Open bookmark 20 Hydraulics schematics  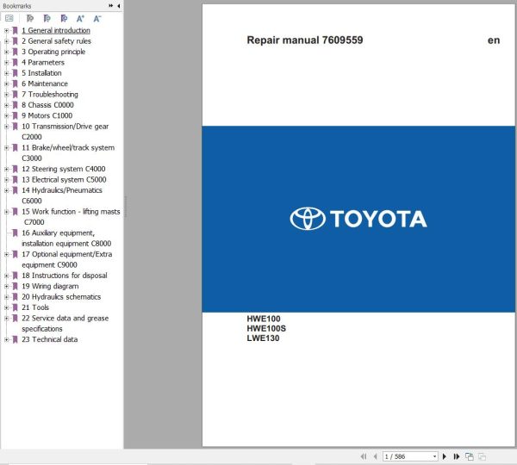click(x=61, y=296)
